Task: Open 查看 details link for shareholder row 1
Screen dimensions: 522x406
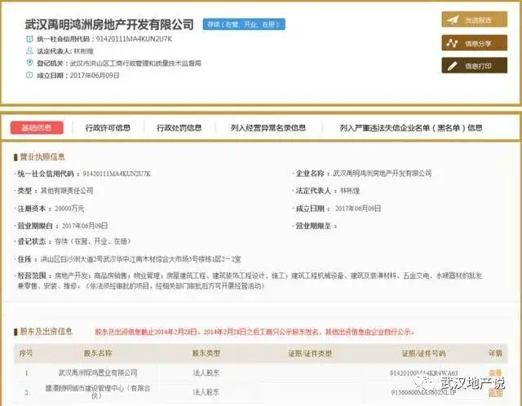Action: [495, 373]
